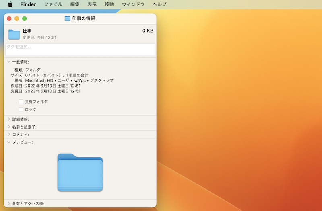Toggle the ロック checkbox
The image size is (322, 211).
point(21,109)
